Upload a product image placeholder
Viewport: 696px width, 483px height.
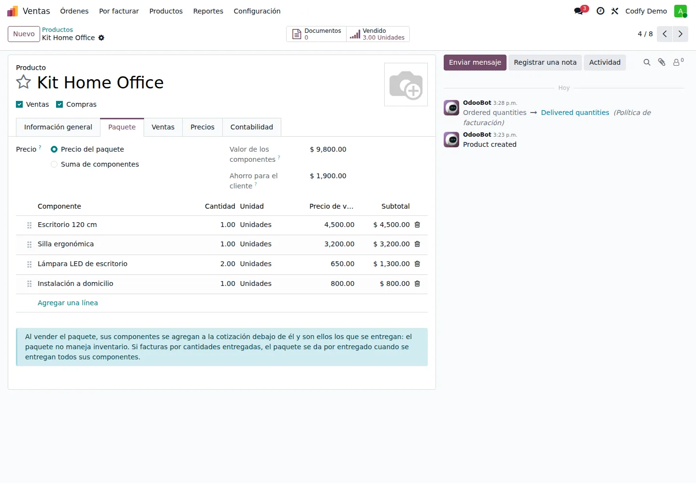point(406,85)
